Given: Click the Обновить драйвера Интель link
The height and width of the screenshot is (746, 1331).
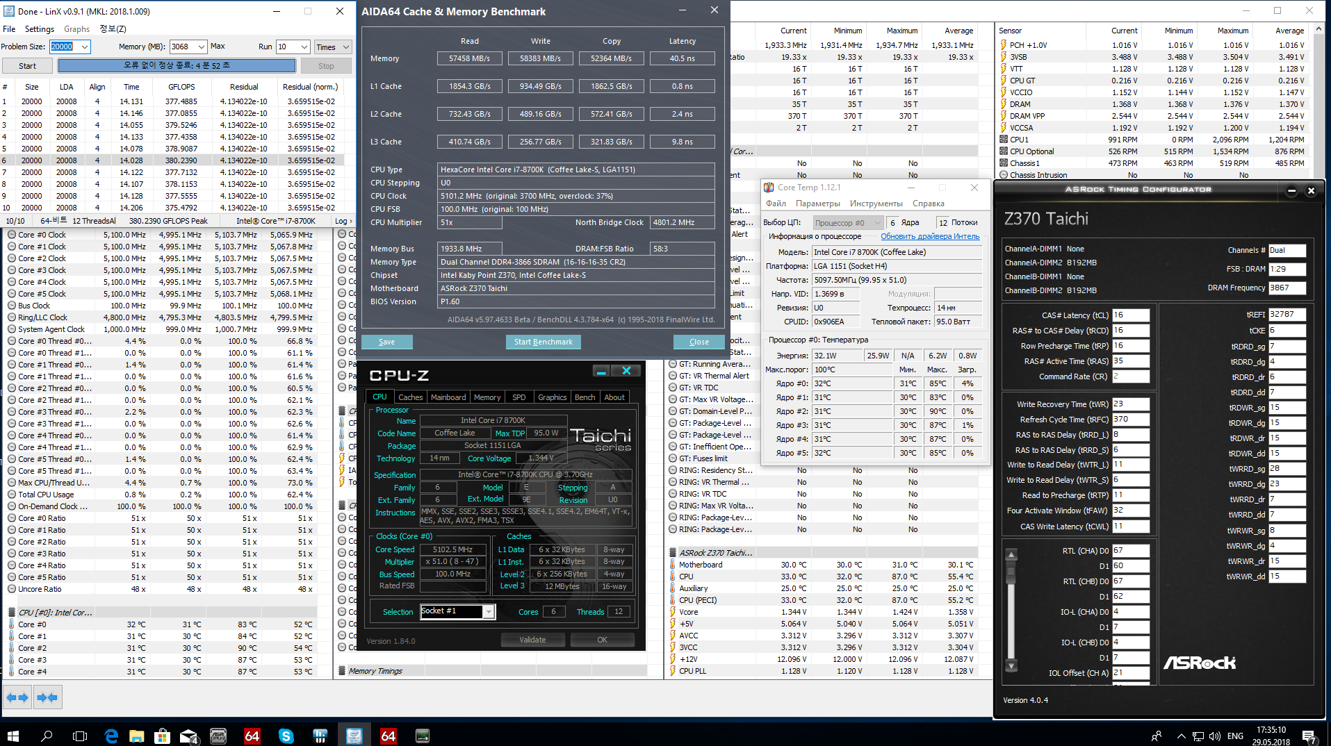Looking at the screenshot, I should click(930, 236).
